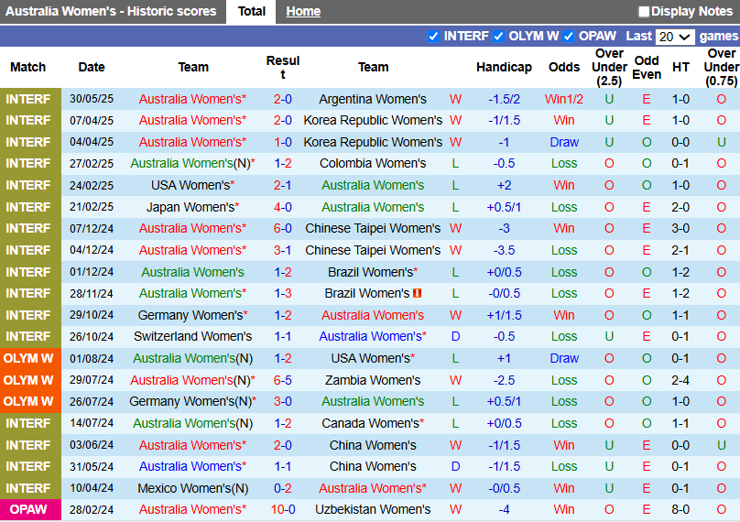
Task: Open Mexico Women's(N) team link
Action: click(x=192, y=488)
